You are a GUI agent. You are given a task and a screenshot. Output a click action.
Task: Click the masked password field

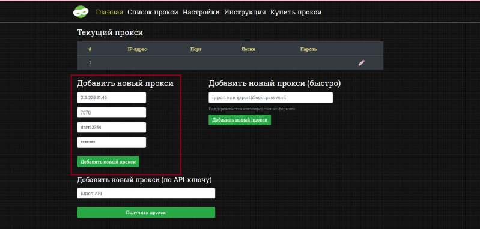pos(111,143)
